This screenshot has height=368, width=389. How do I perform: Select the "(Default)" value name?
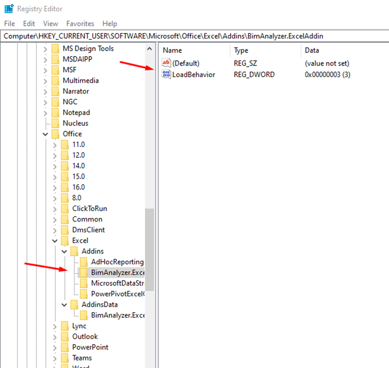pos(186,64)
